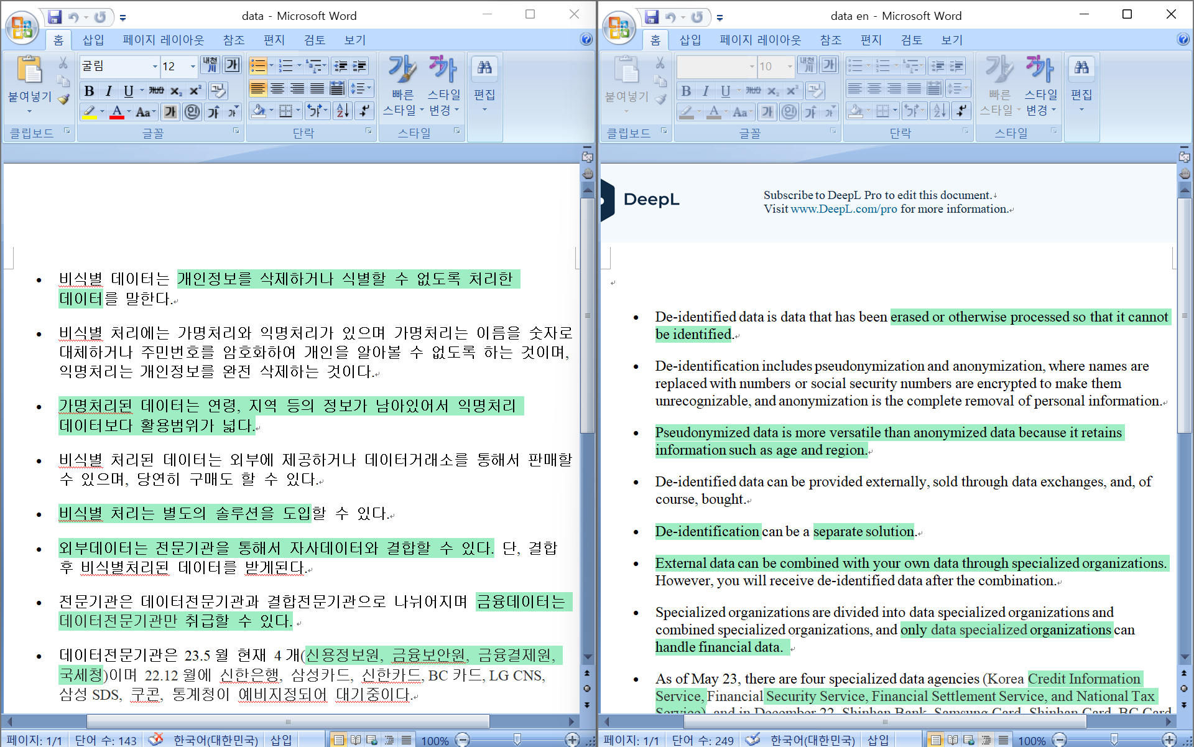Open the 페이지 레이아웃 tab in the left window
The height and width of the screenshot is (747, 1194).
click(x=163, y=40)
